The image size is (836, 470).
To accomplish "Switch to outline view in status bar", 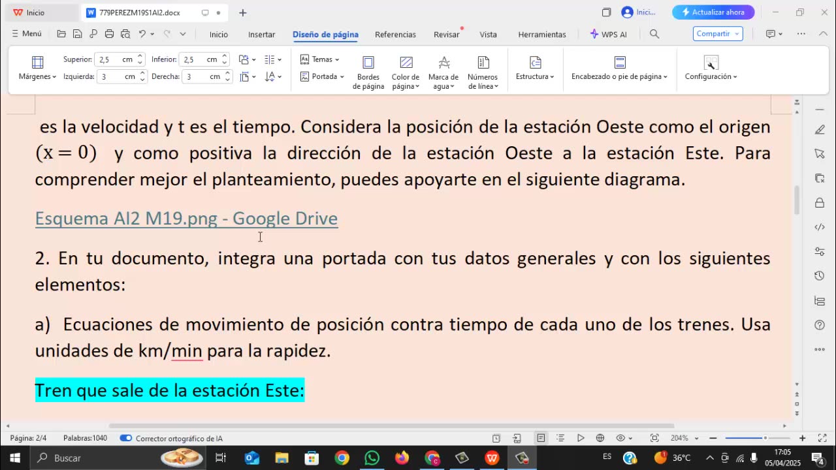I will (x=560, y=438).
